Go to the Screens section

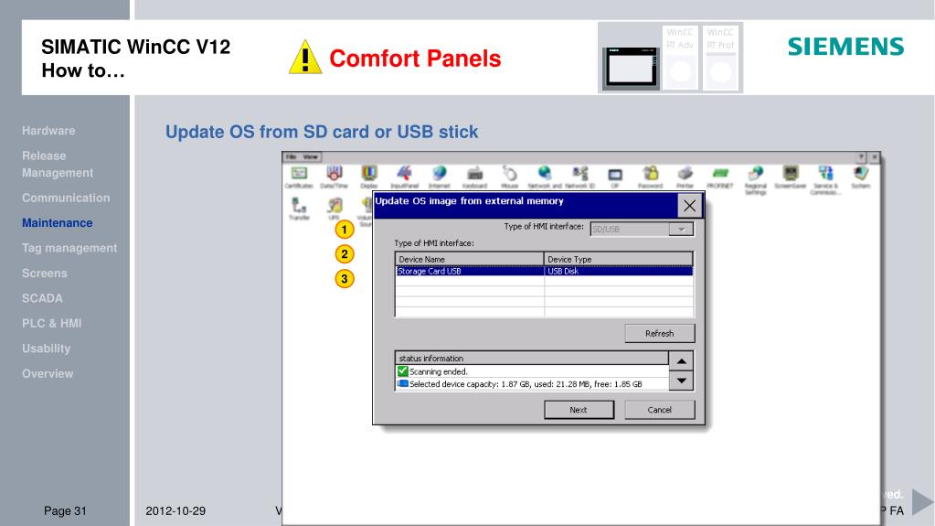point(44,273)
